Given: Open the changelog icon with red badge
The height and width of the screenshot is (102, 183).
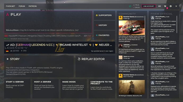Looking at the screenshot, I should coord(165,6).
